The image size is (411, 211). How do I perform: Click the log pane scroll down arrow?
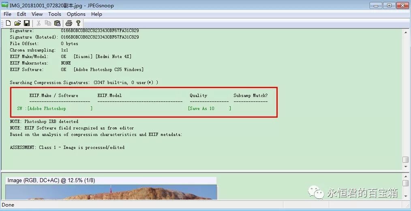pyautogui.click(x=405, y=167)
